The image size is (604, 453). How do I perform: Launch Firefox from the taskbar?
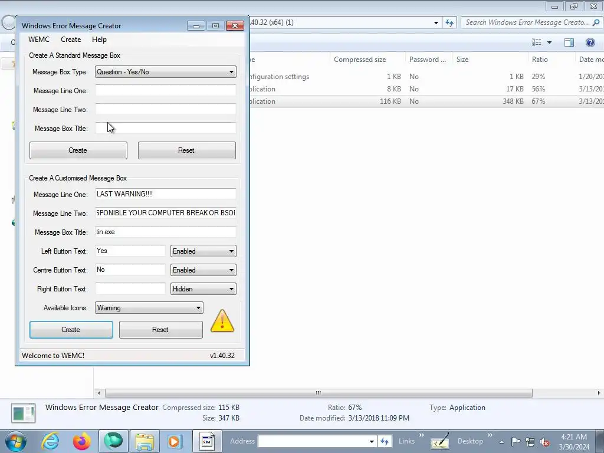[x=81, y=441]
